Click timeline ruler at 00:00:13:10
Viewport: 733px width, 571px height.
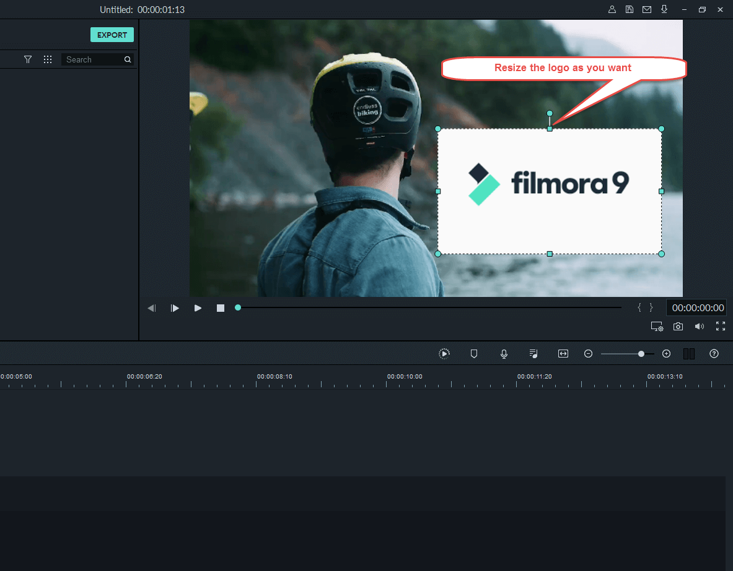pos(665,376)
